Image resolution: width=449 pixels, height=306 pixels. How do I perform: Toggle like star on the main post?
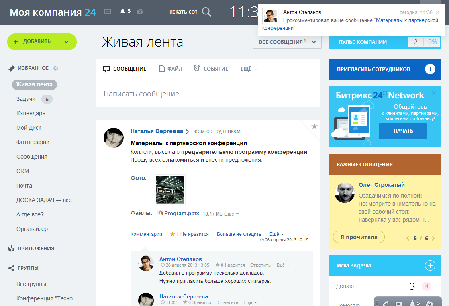coord(172,234)
